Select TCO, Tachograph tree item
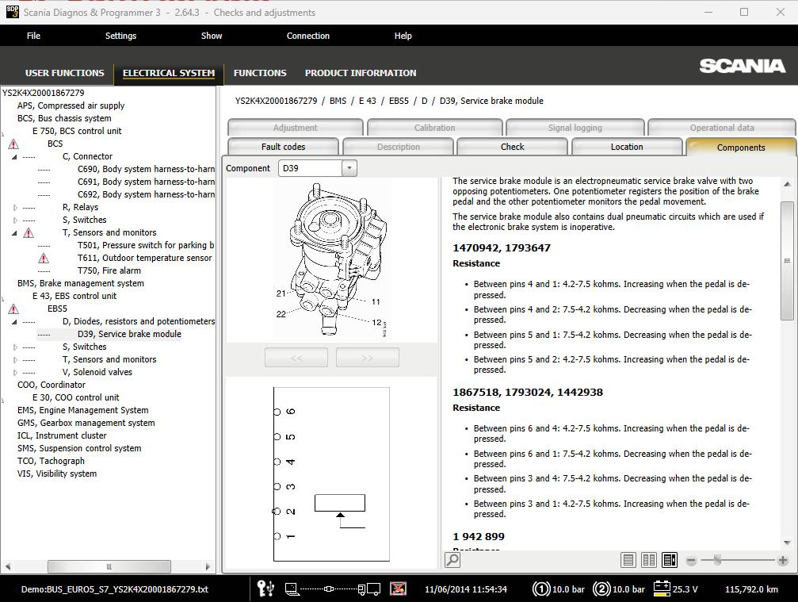Screen dimensions: 798x602 pos(51,461)
